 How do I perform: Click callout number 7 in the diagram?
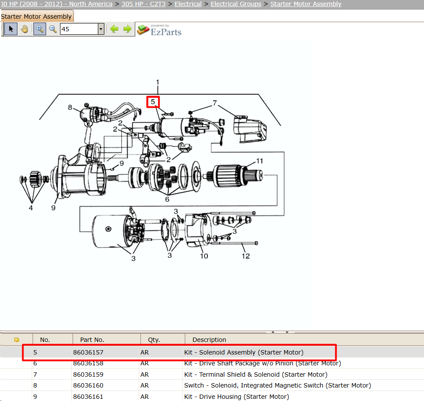[215, 103]
